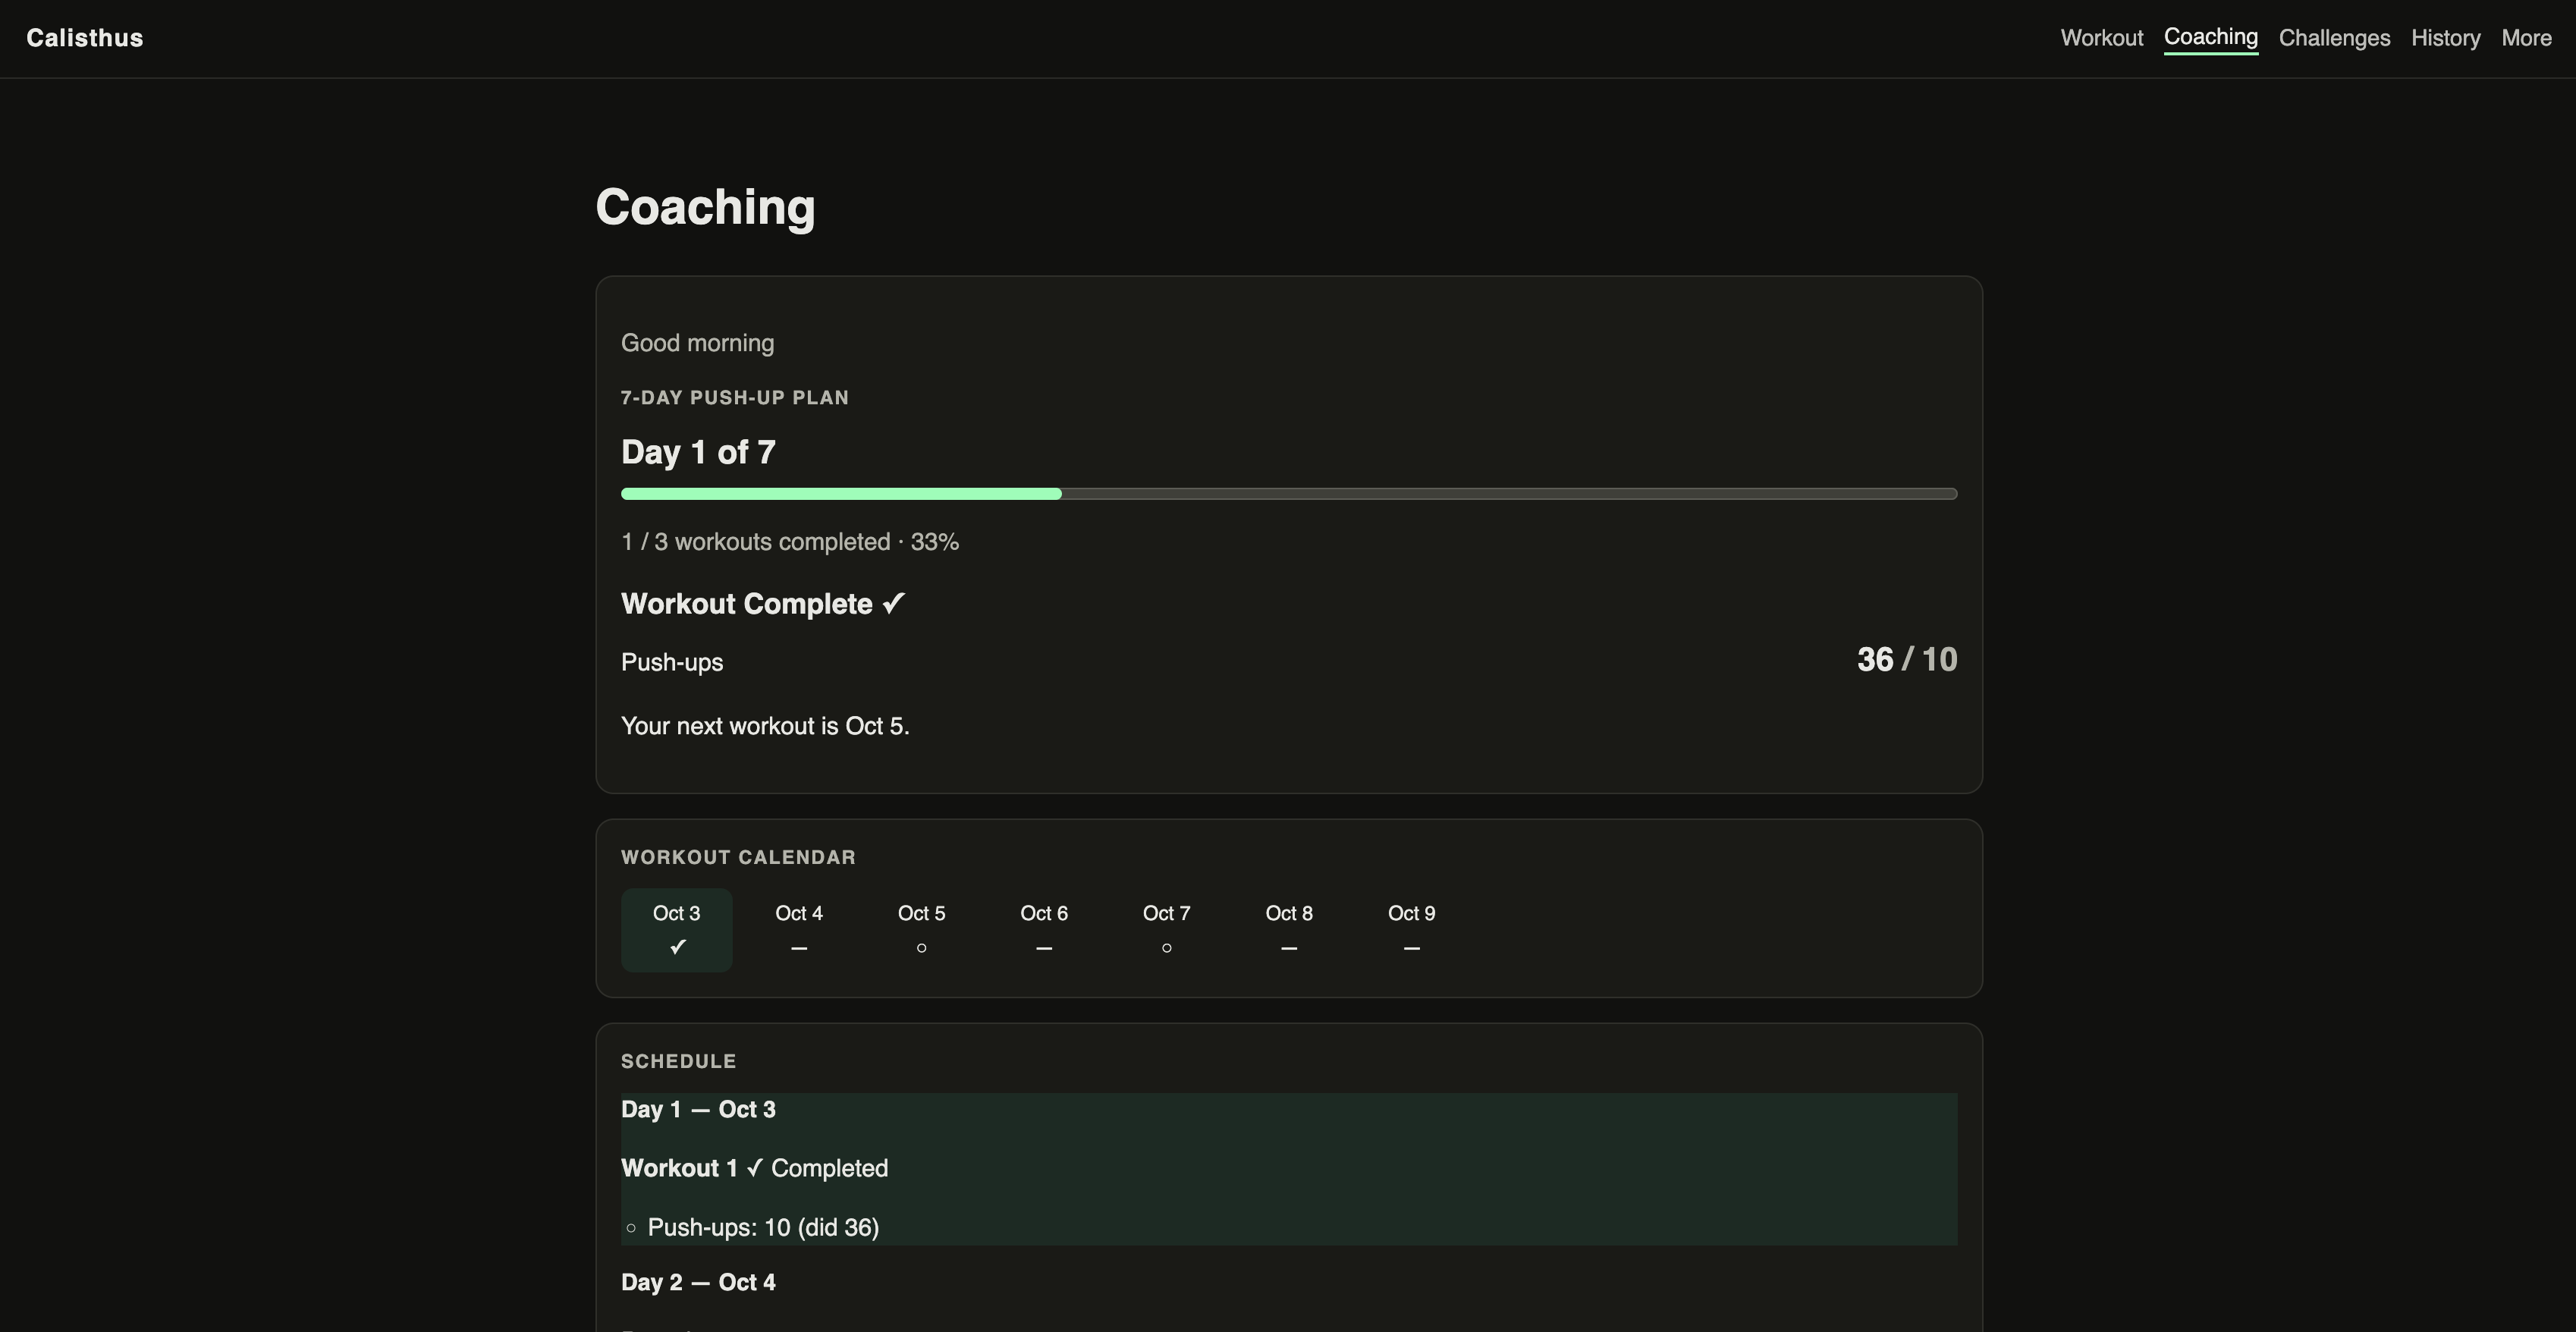Click the Oct 7 pending circle icon

pos(1166,948)
